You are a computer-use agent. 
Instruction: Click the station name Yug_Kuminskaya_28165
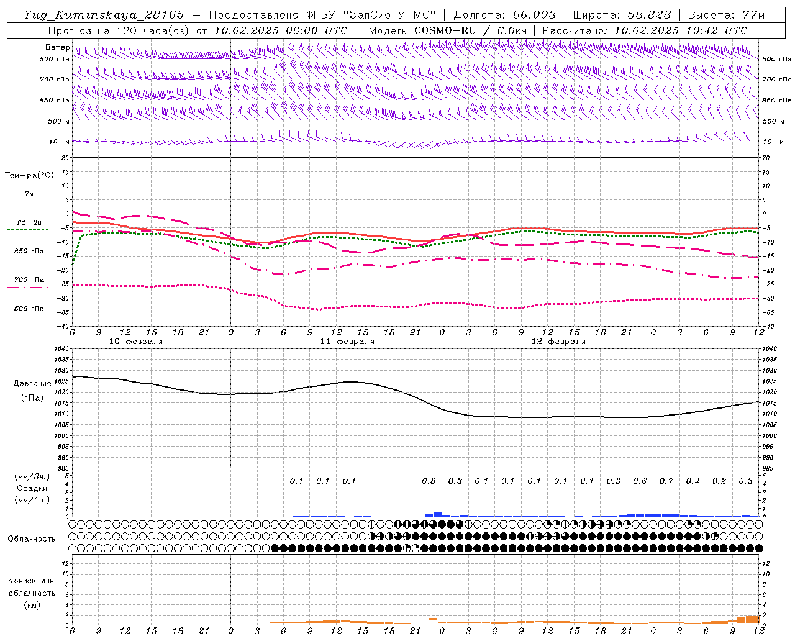pyautogui.click(x=104, y=15)
